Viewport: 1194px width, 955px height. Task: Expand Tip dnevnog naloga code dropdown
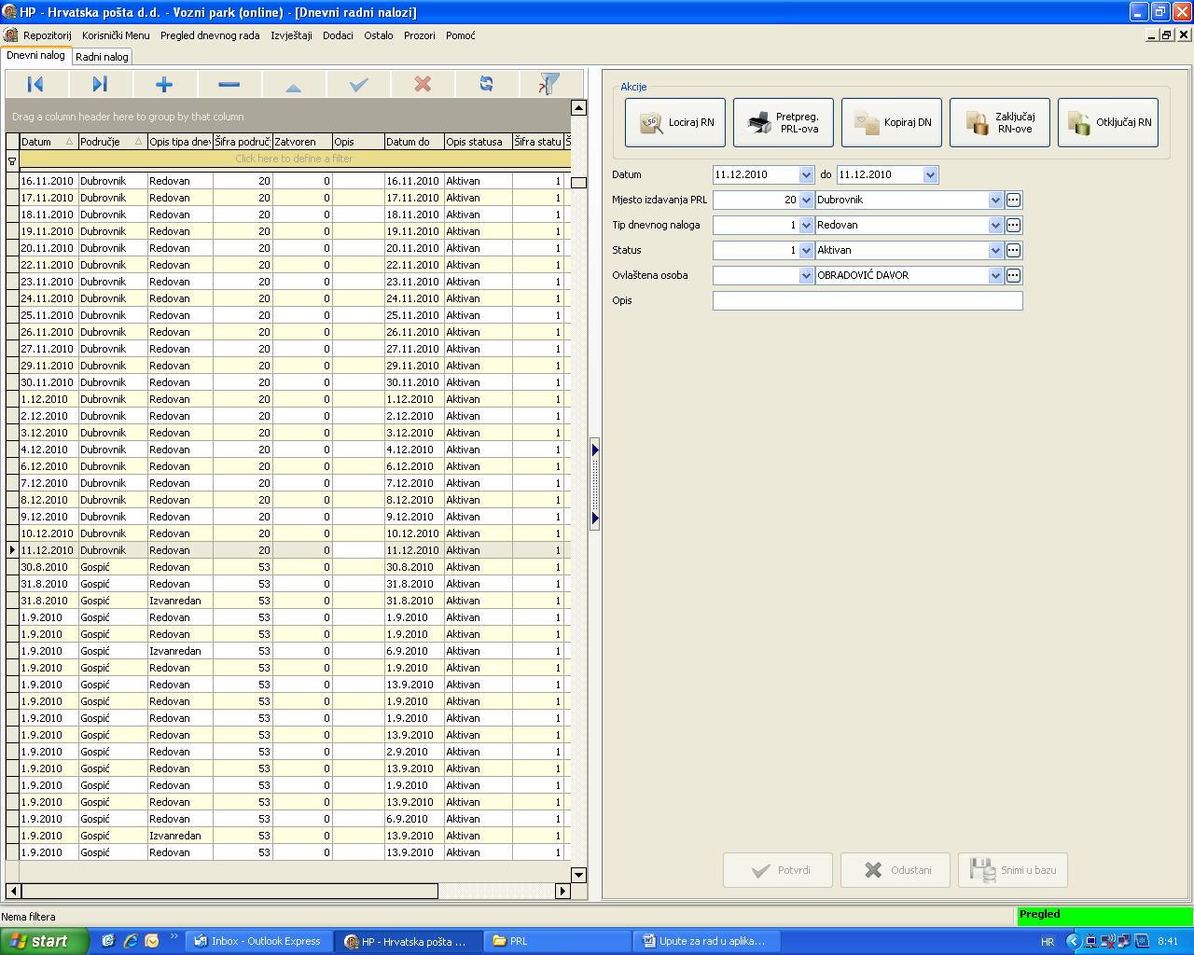click(x=806, y=225)
